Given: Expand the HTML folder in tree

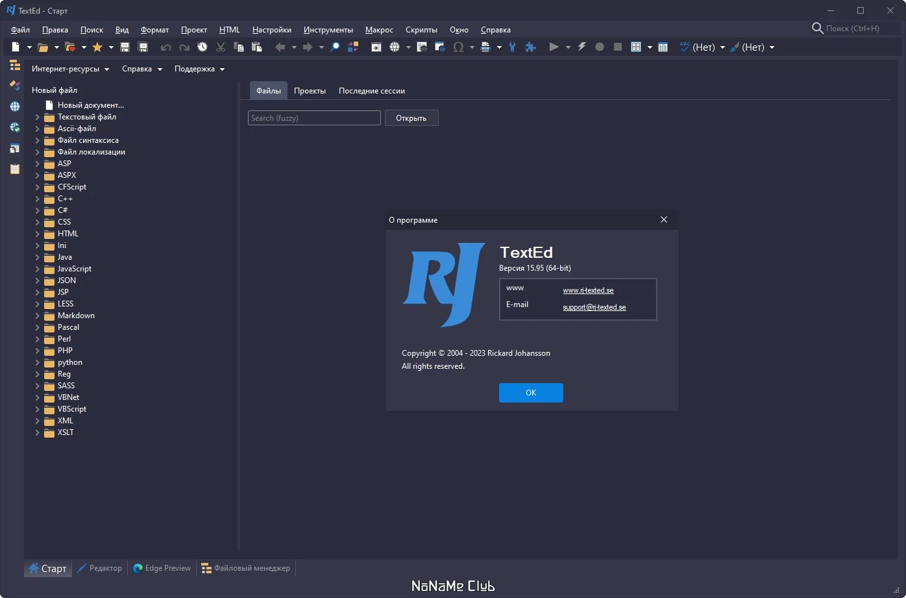Looking at the screenshot, I should coord(37,234).
